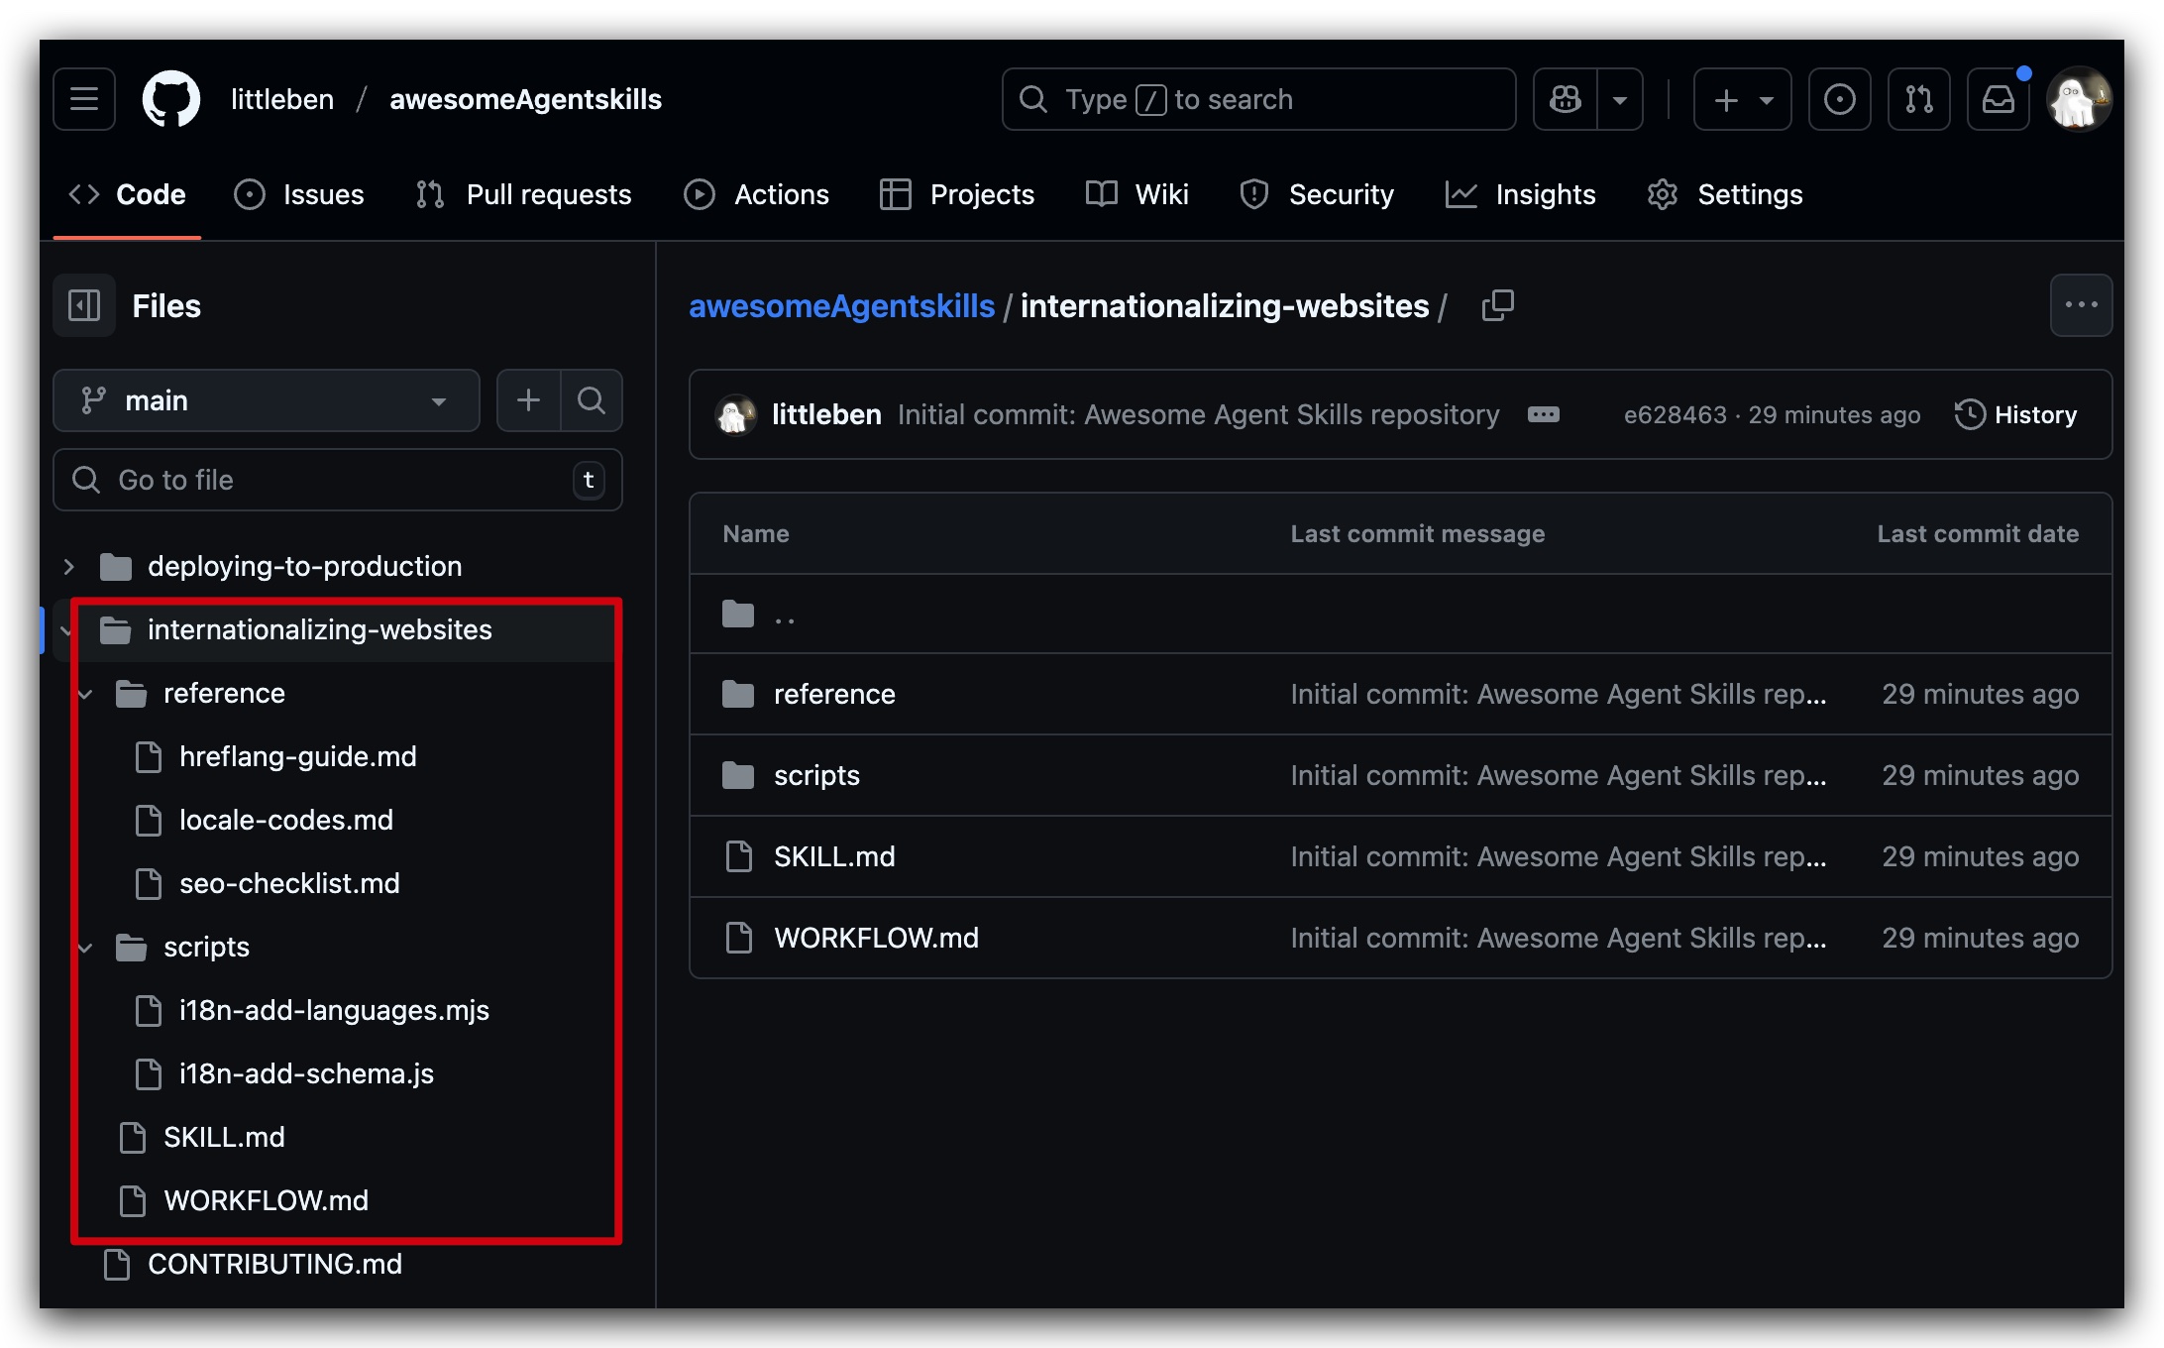Image resolution: width=2164 pixels, height=1348 pixels.
Task: Switch to the Insights tab
Action: (1521, 194)
